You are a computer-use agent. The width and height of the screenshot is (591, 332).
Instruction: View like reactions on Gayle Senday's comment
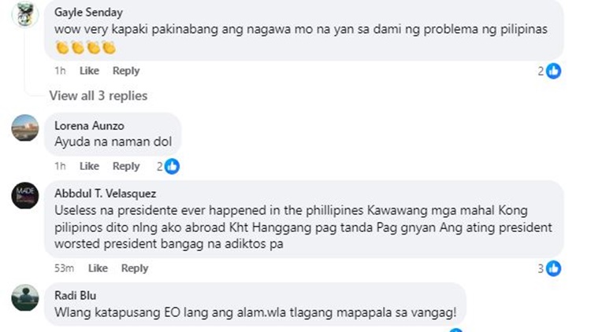click(549, 71)
